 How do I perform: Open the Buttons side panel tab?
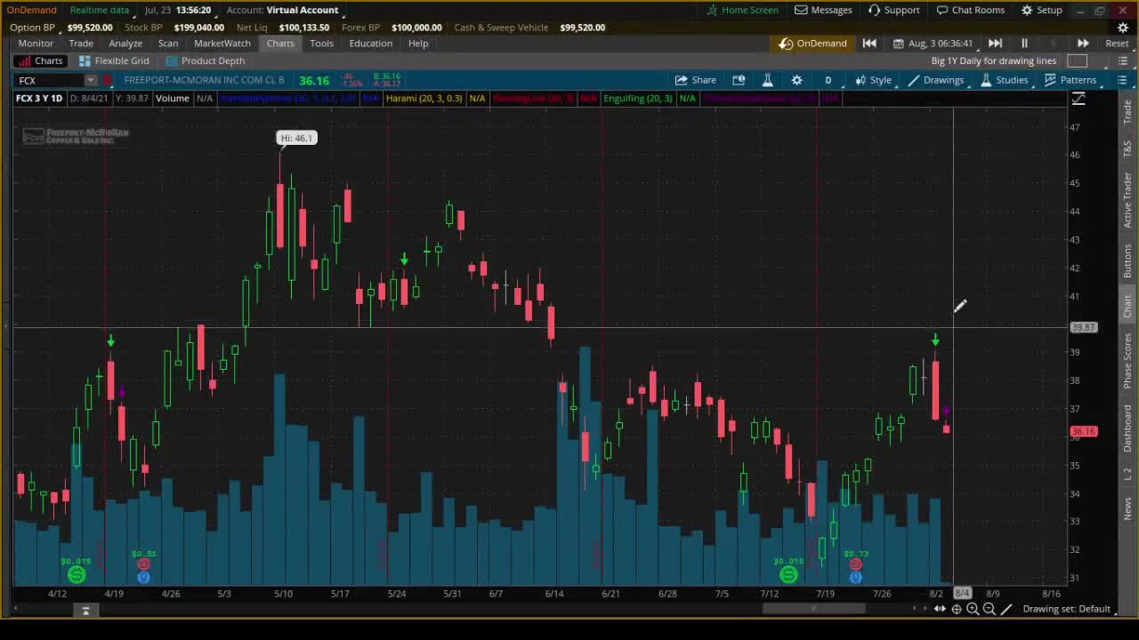pos(1127,260)
